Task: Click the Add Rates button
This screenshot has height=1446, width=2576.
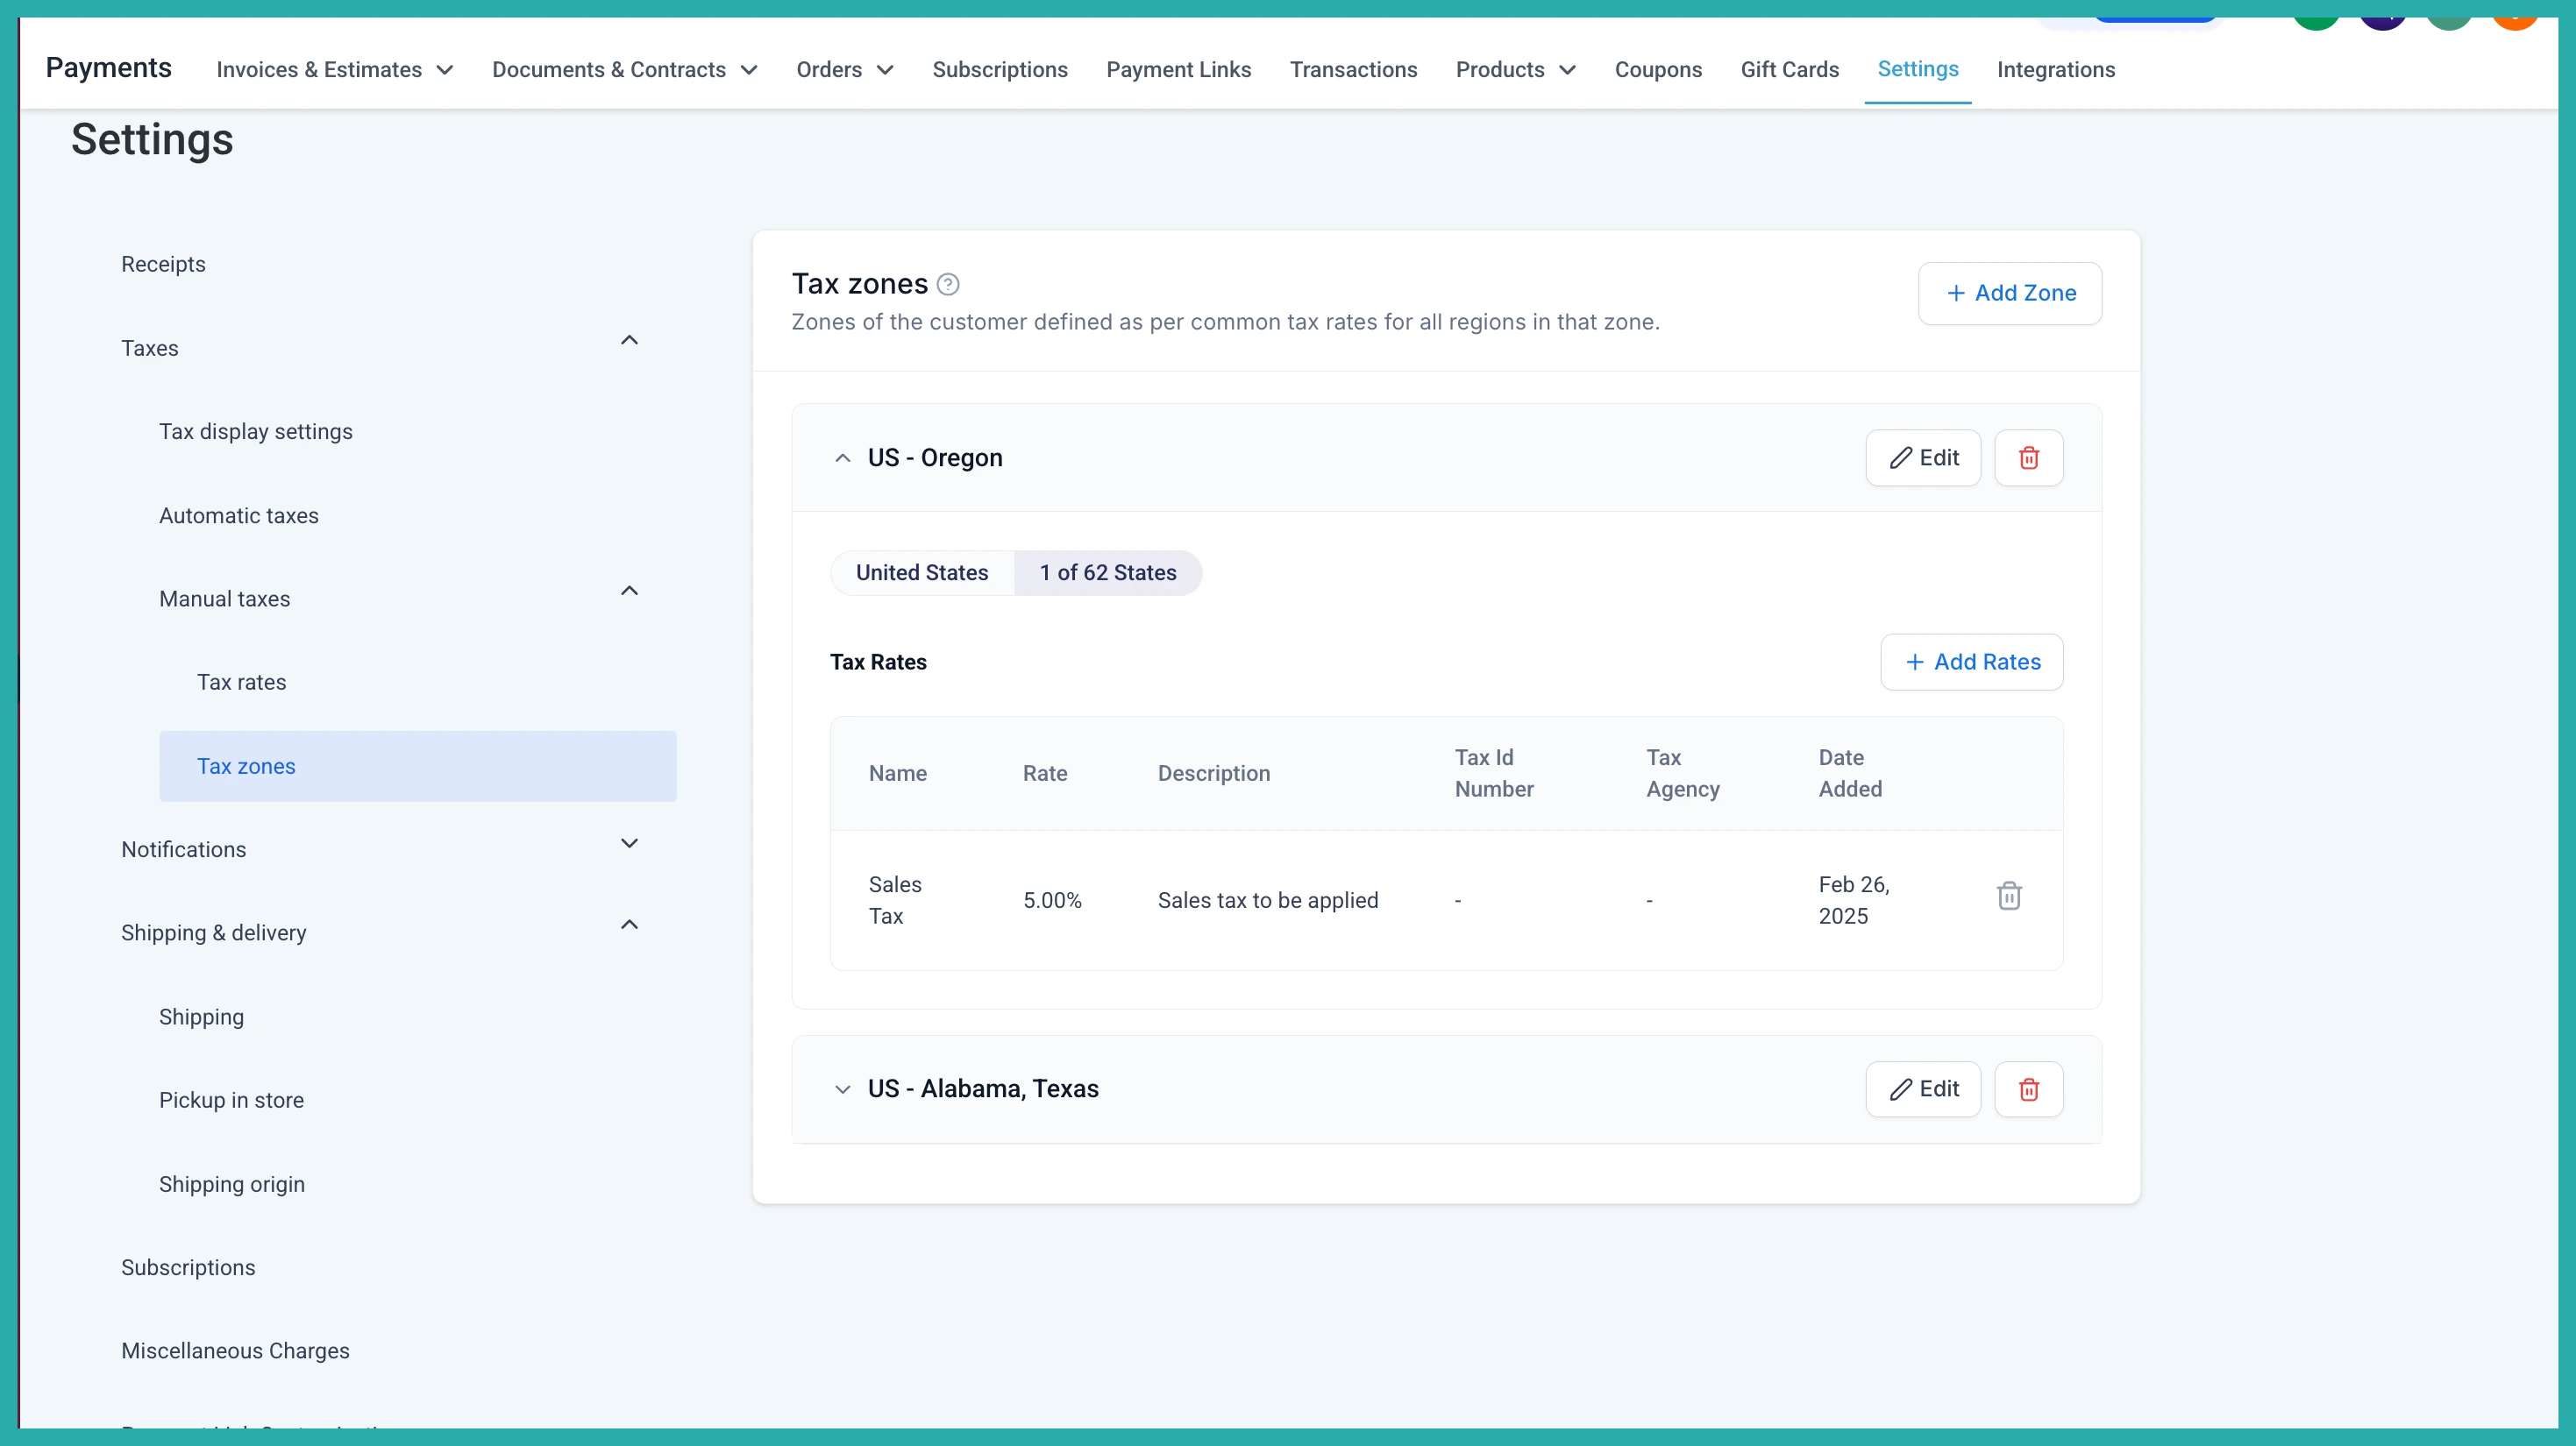Action: click(x=1971, y=663)
